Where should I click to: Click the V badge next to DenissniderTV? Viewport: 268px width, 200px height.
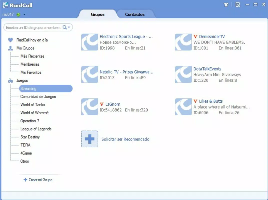pos(195,36)
